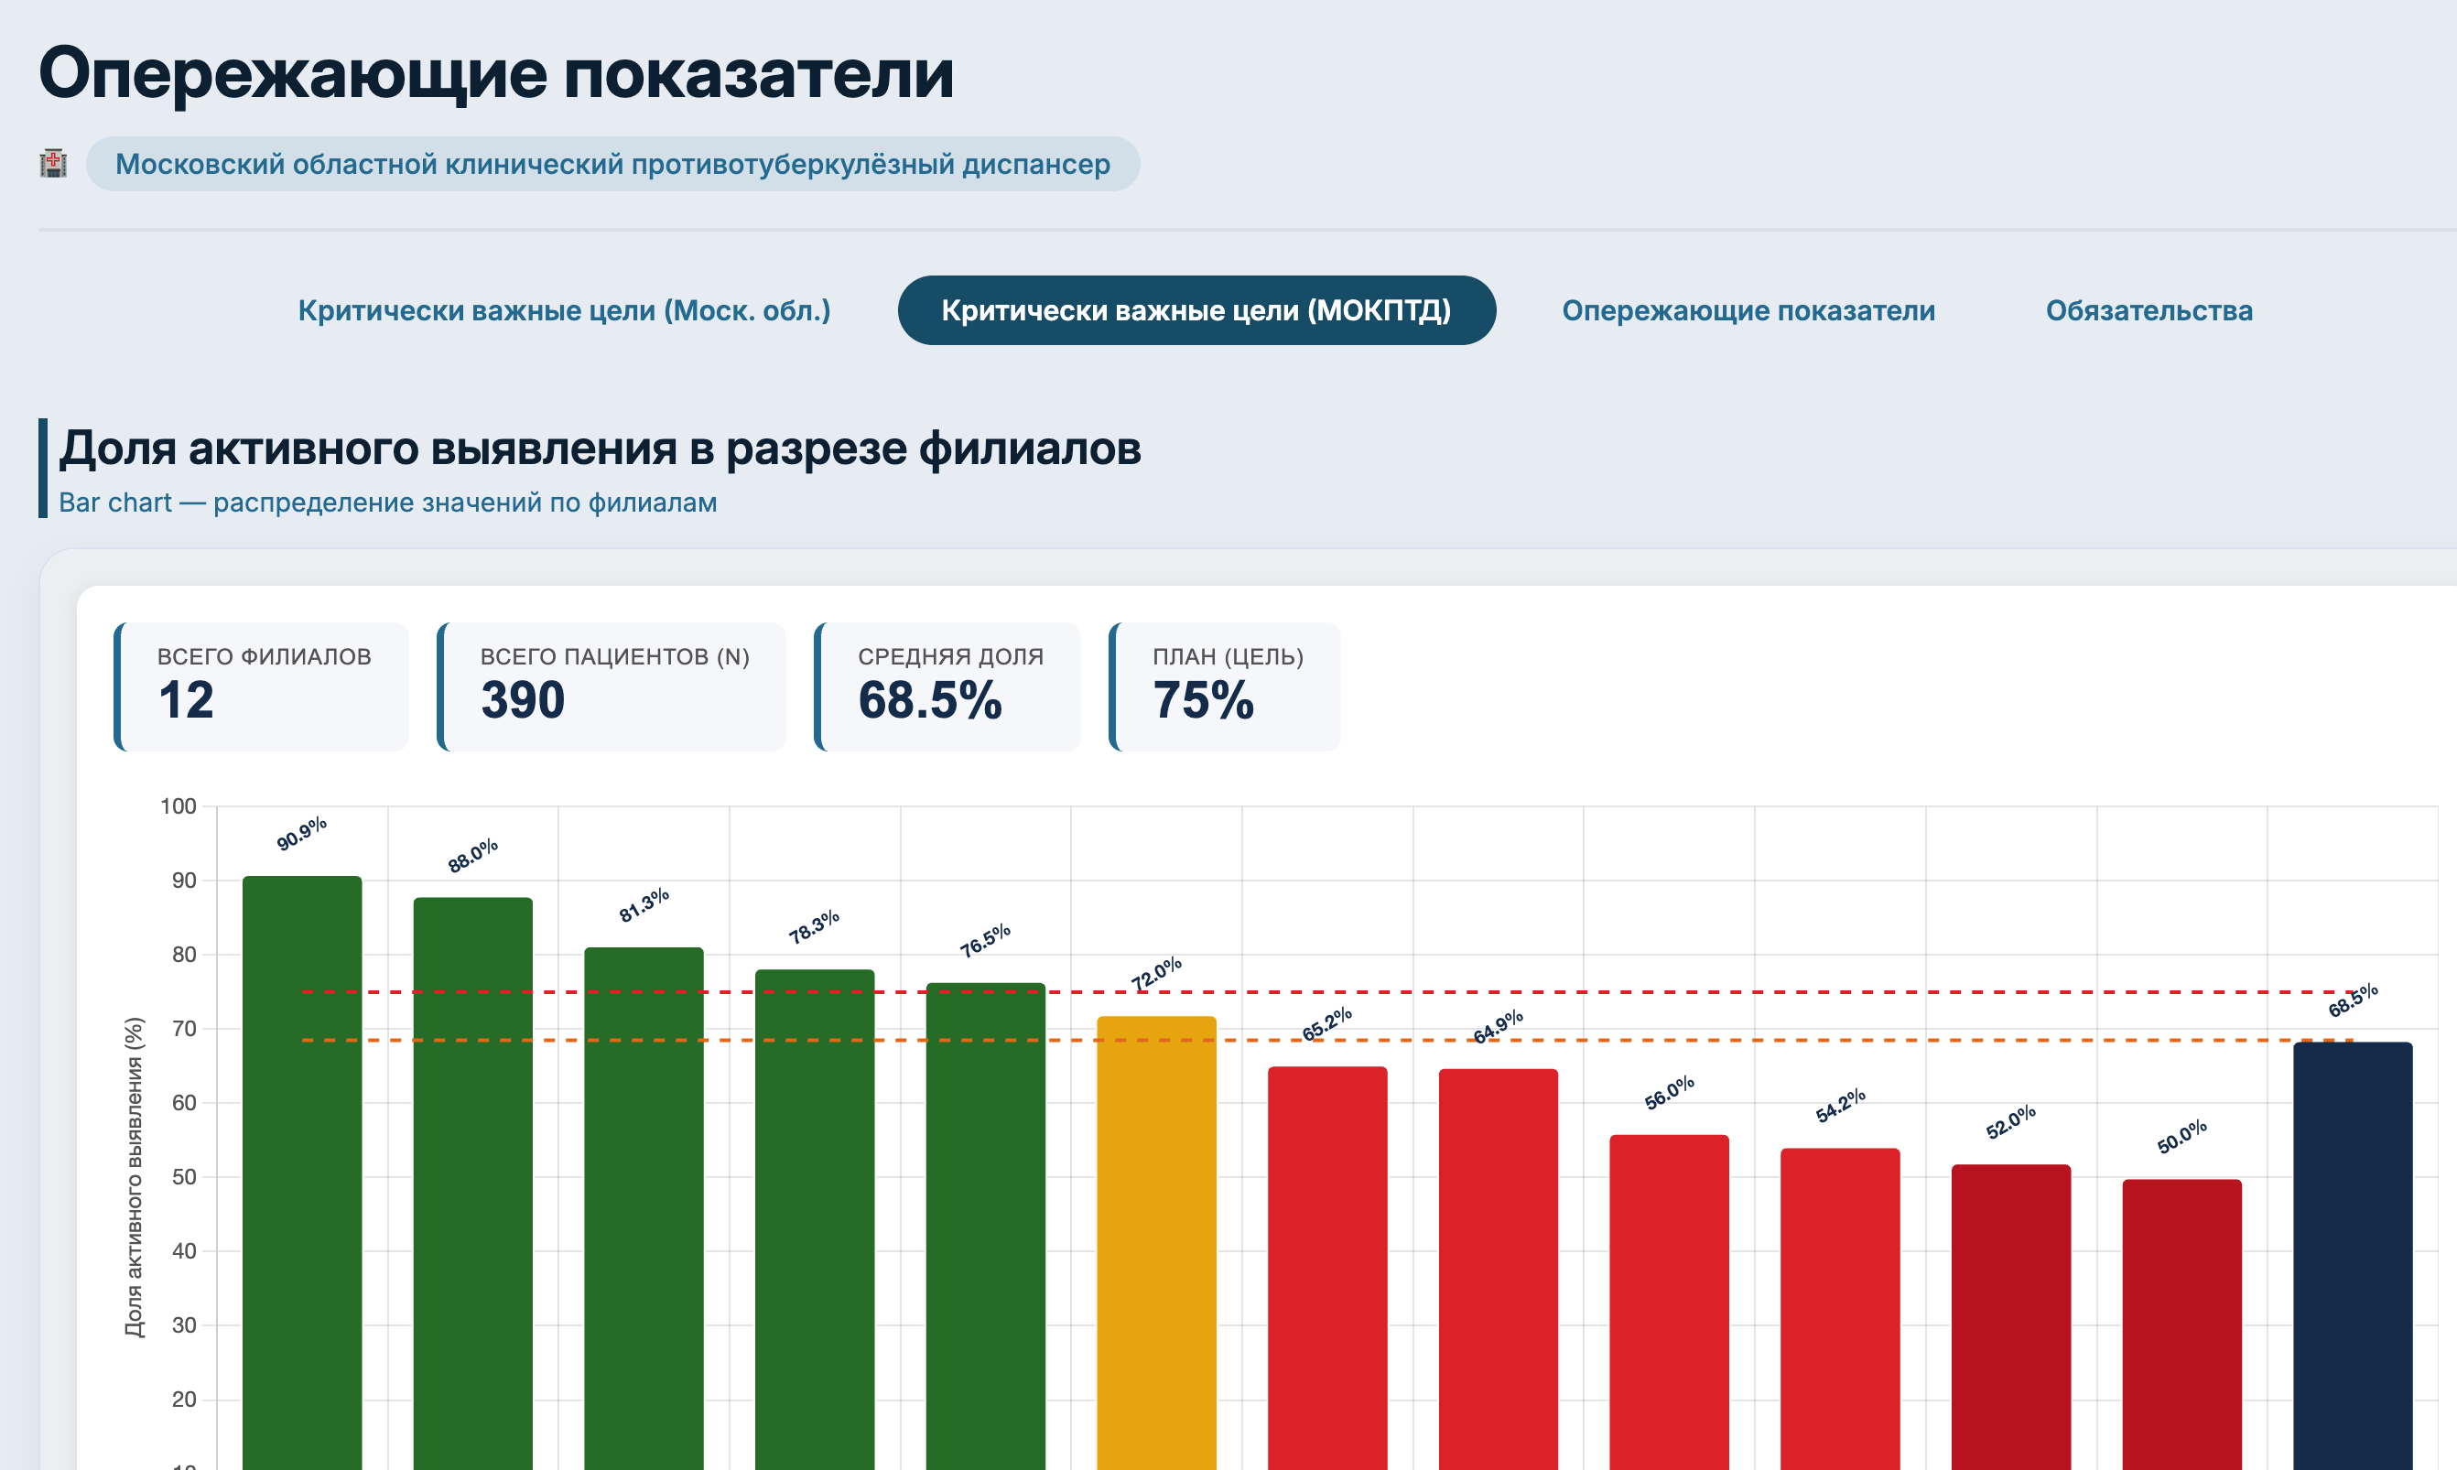Image resolution: width=2457 pixels, height=1470 pixels.
Task: Click the y-axis tick value 30
Action: pos(184,1325)
